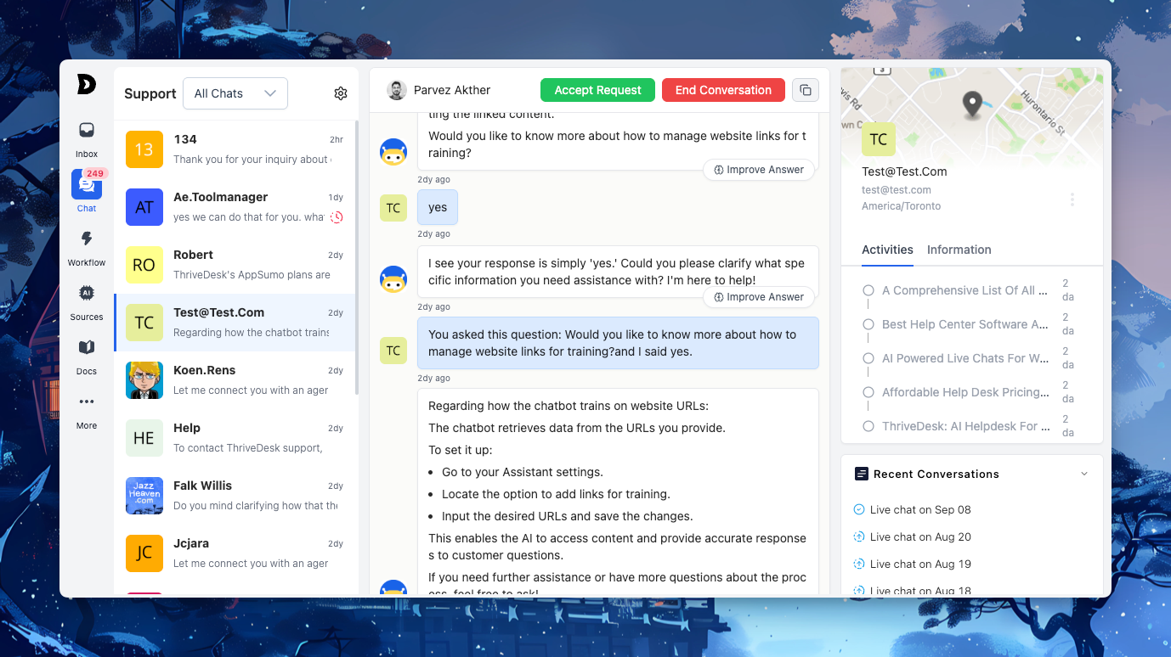1171x657 pixels.
Task: Open the All Chats dropdown
Action: click(x=235, y=93)
